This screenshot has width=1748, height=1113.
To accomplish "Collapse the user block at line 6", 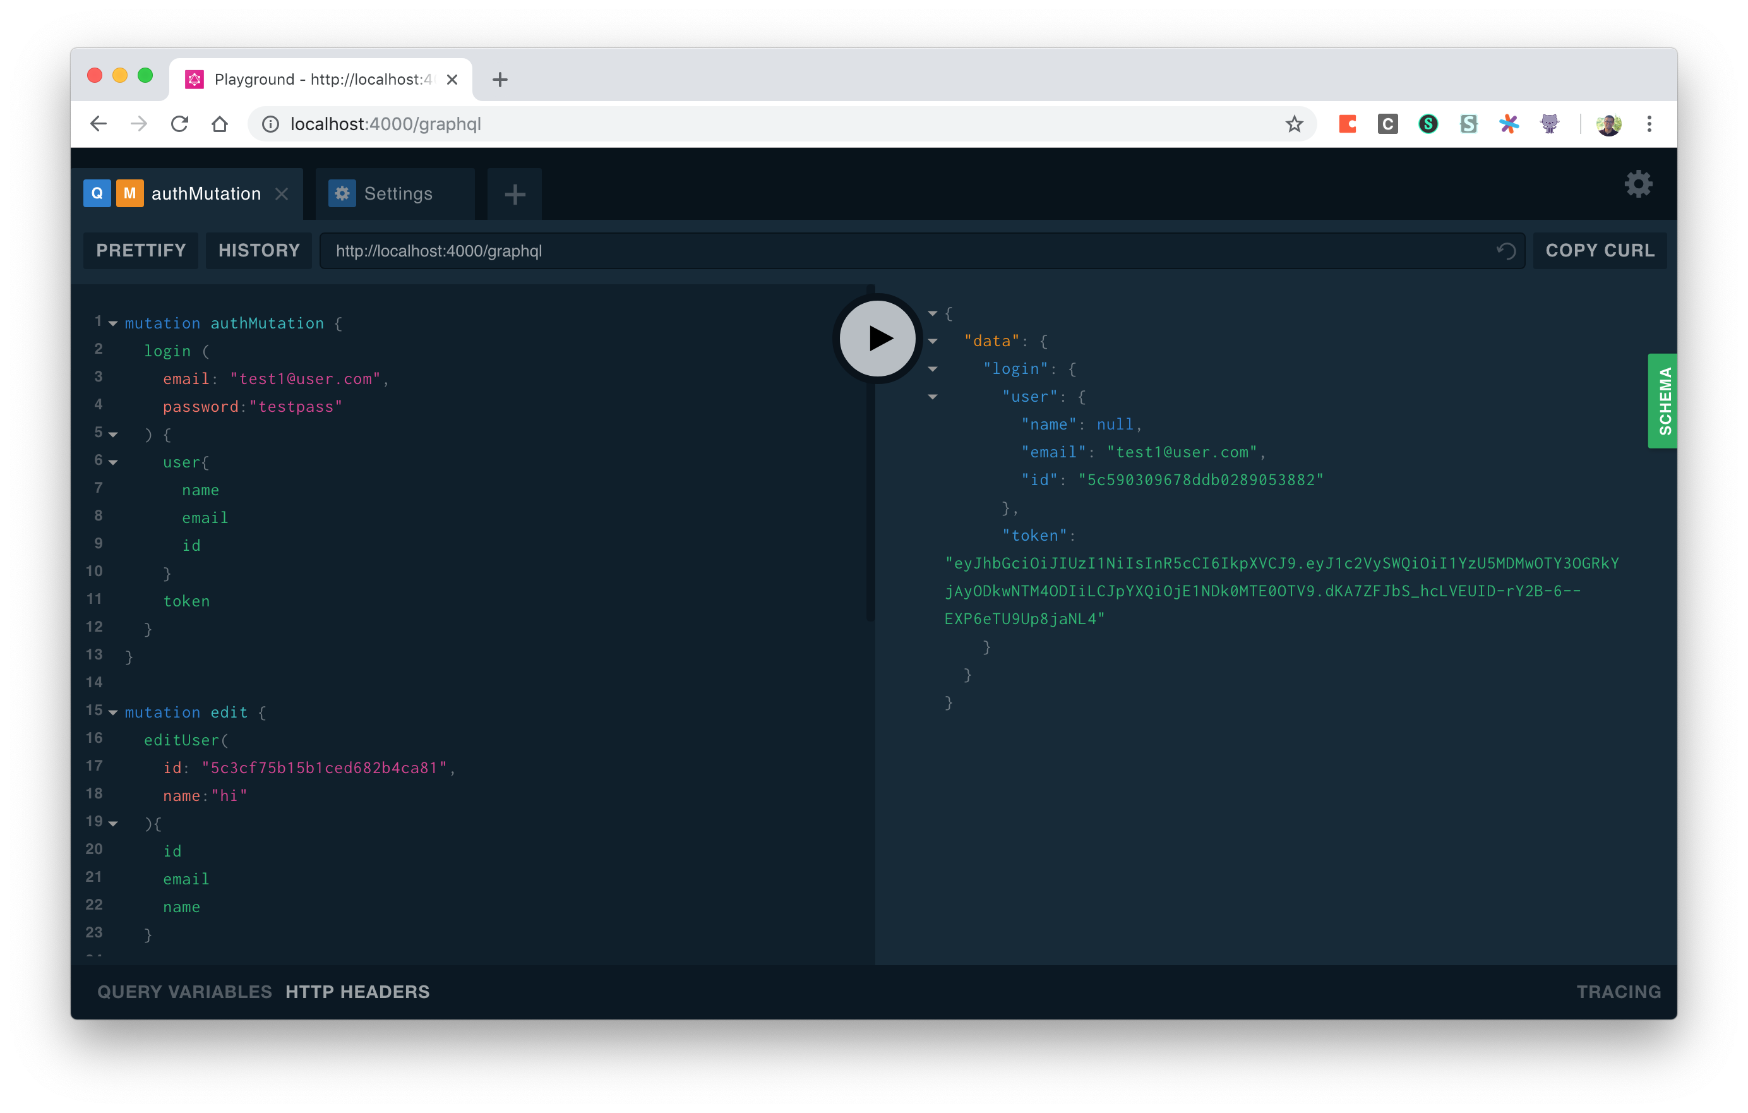I will click(113, 462).
